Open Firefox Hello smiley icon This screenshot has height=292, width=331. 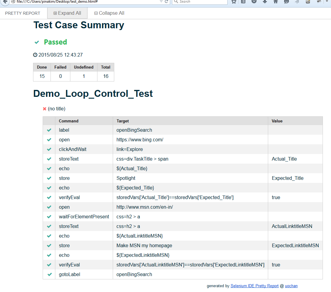click(286, 2)
